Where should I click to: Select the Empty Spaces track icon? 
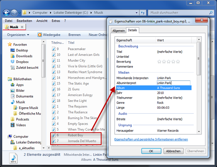[54, 123]
